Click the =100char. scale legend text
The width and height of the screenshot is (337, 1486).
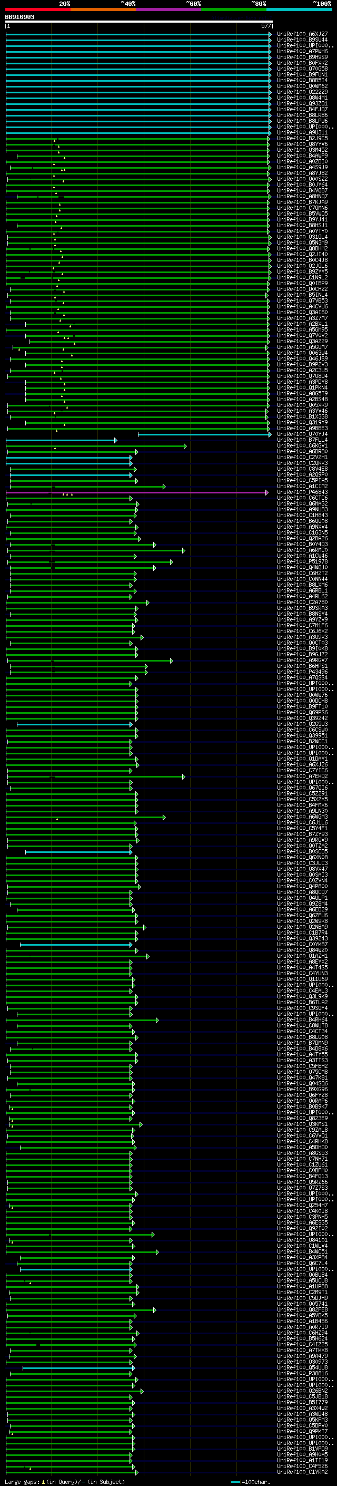click(256, 1481)
